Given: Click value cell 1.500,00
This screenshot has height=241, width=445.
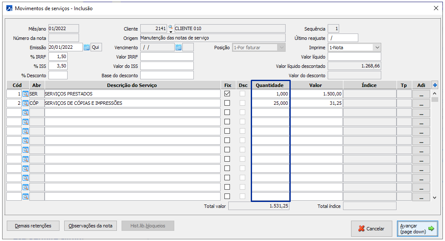Looking at the screenshot, I should (317, 94).
